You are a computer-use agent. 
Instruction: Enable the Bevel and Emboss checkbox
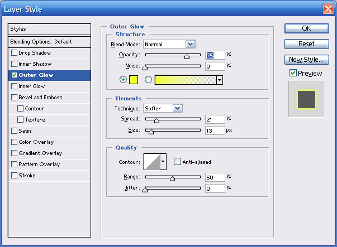tap(14, 98)
